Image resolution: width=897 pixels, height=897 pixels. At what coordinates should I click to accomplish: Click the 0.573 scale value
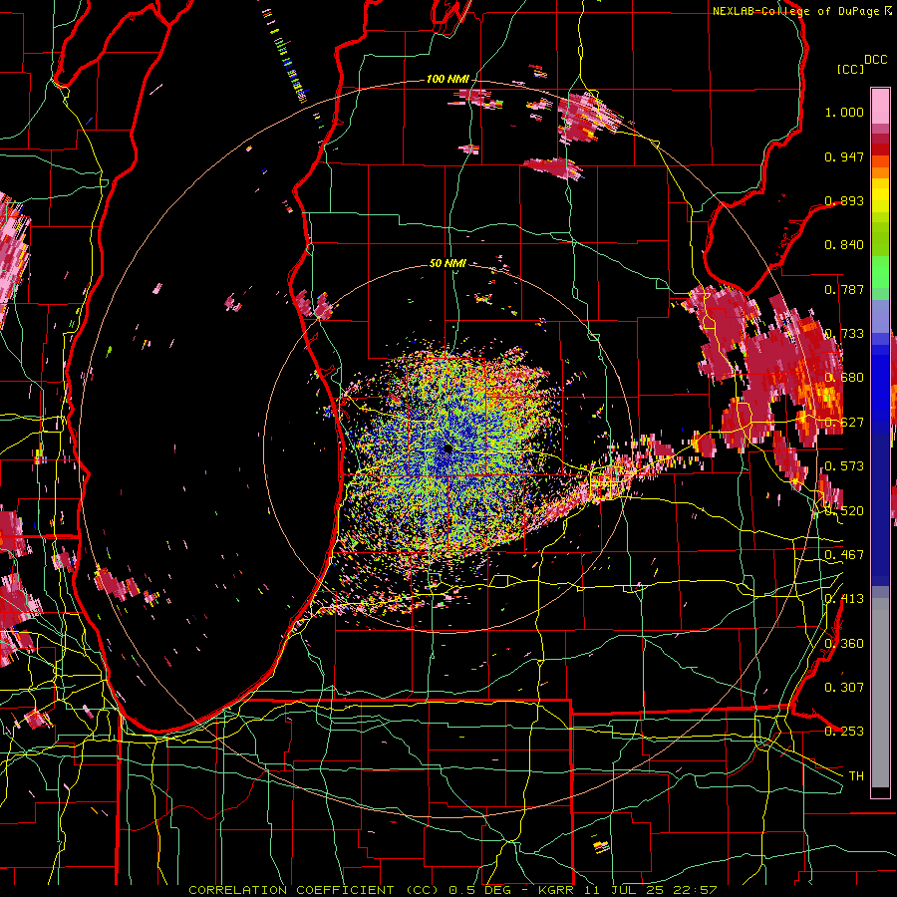pyautogui.click(x=844, y=466)
